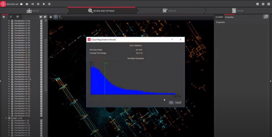Toggle visibility icon for ChevPipeline-43
Screen dimensions: 272x137
[x=41, y=79]
